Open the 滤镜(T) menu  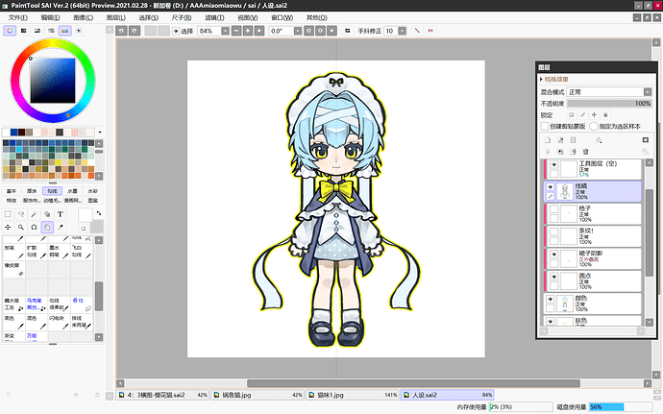coord(214,17)
